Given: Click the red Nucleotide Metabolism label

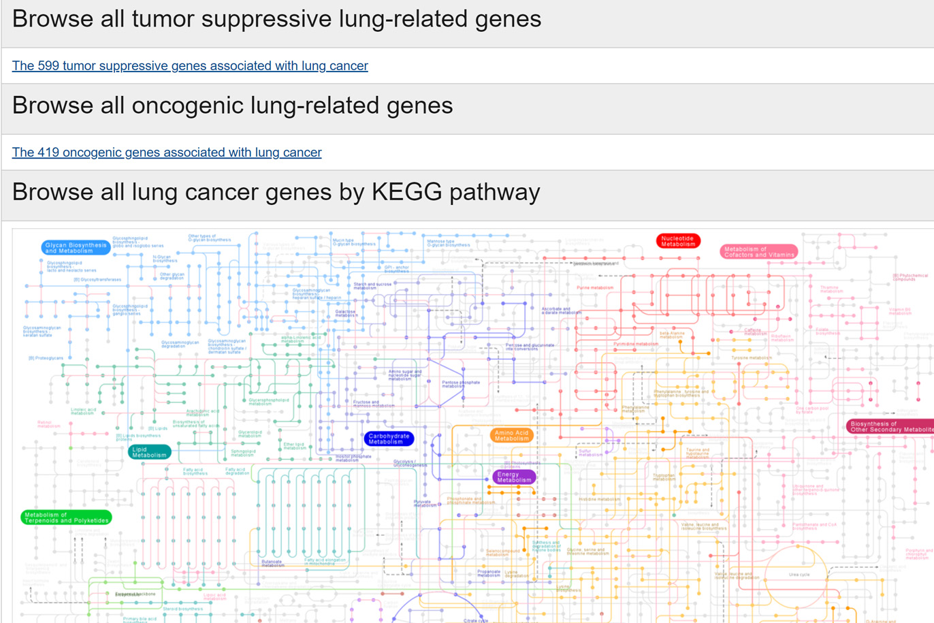Looking at the screenshot, I should tap(678, 241).
